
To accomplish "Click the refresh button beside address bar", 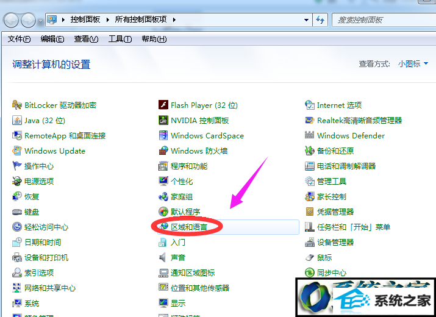I will (320, 20).
